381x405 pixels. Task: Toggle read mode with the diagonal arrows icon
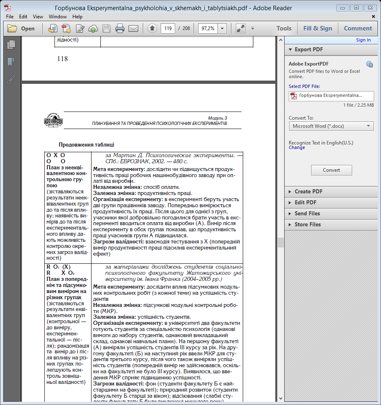click(x=240, y=28)
